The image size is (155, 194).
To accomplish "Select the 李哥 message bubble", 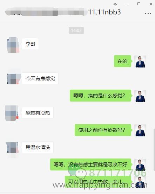I will pos(31,44).
